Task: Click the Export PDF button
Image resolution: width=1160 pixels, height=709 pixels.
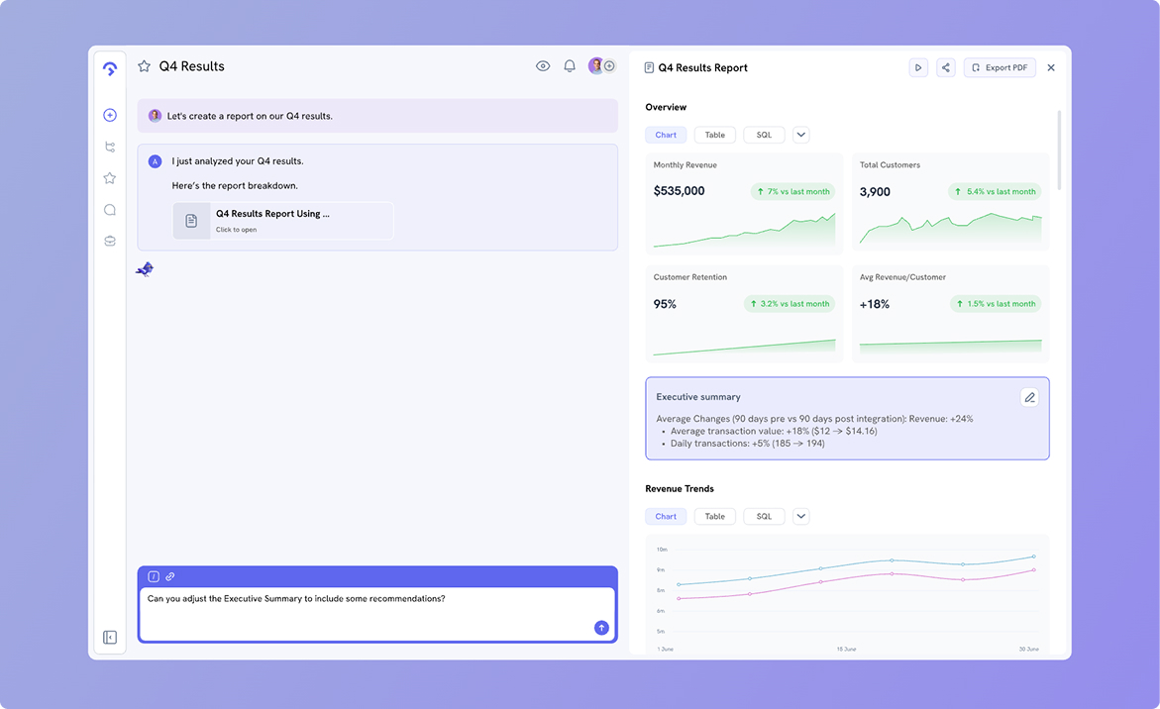Action: tap(999, 67)
